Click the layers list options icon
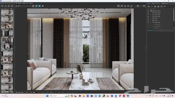 click(161, 6)
